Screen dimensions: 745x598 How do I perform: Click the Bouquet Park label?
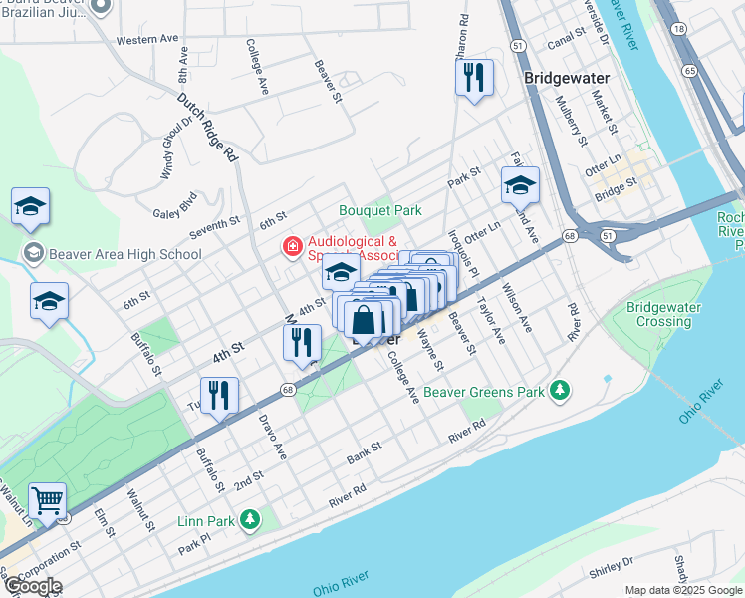(380, 210)
